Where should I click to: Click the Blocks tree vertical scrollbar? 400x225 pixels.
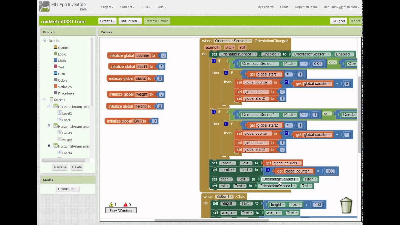pyautogui.click(x=92, y=72)
